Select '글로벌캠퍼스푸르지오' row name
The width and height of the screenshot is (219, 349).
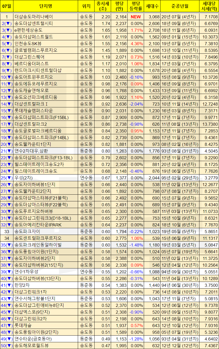tap(36, 50)
